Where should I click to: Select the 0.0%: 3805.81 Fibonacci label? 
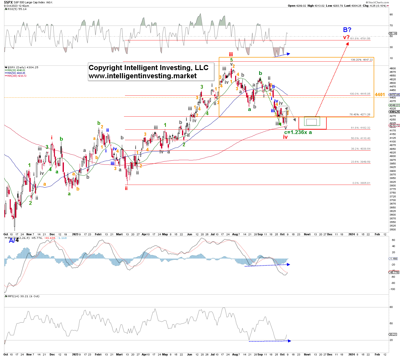(x=361, y=183)
